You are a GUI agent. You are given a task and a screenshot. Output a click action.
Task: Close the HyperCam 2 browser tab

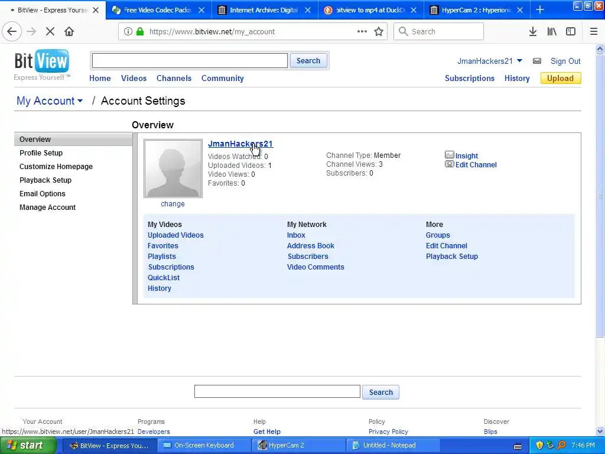[x=520, y=10]
